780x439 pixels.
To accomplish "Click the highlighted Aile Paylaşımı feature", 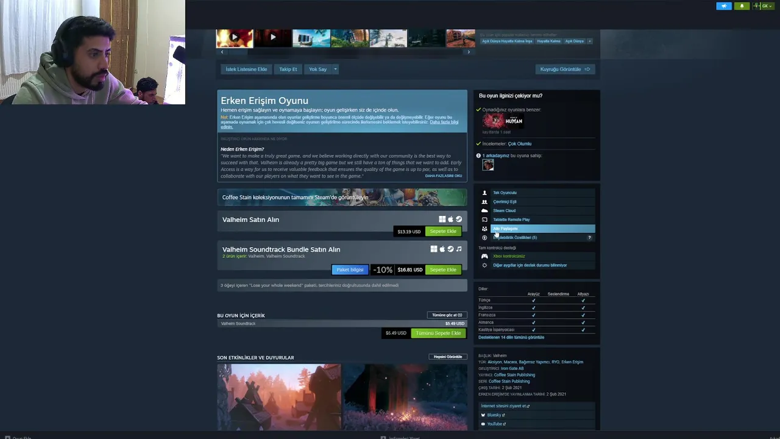I will [x=542, y=229].
